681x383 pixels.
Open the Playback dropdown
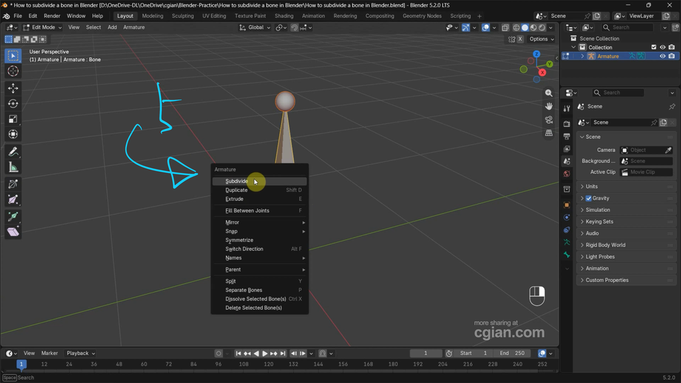(80, 353)
